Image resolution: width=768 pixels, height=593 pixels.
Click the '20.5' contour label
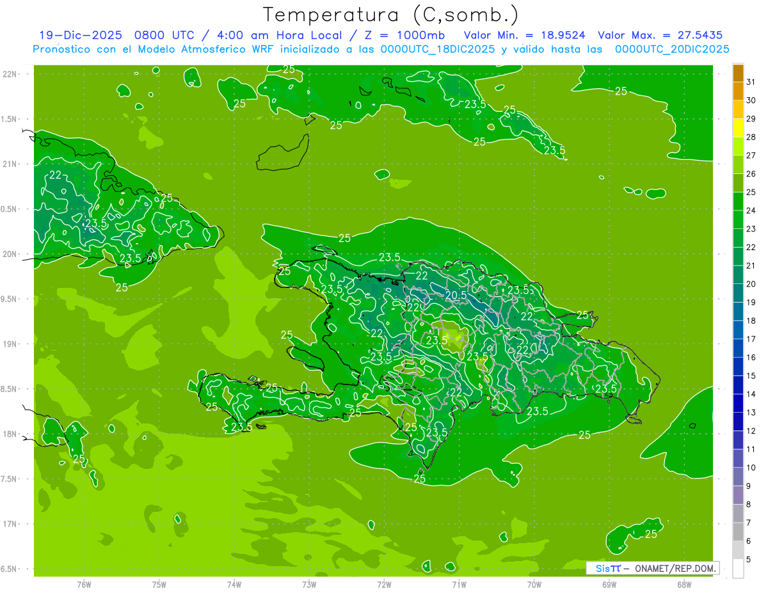click(x=456, y=295)
